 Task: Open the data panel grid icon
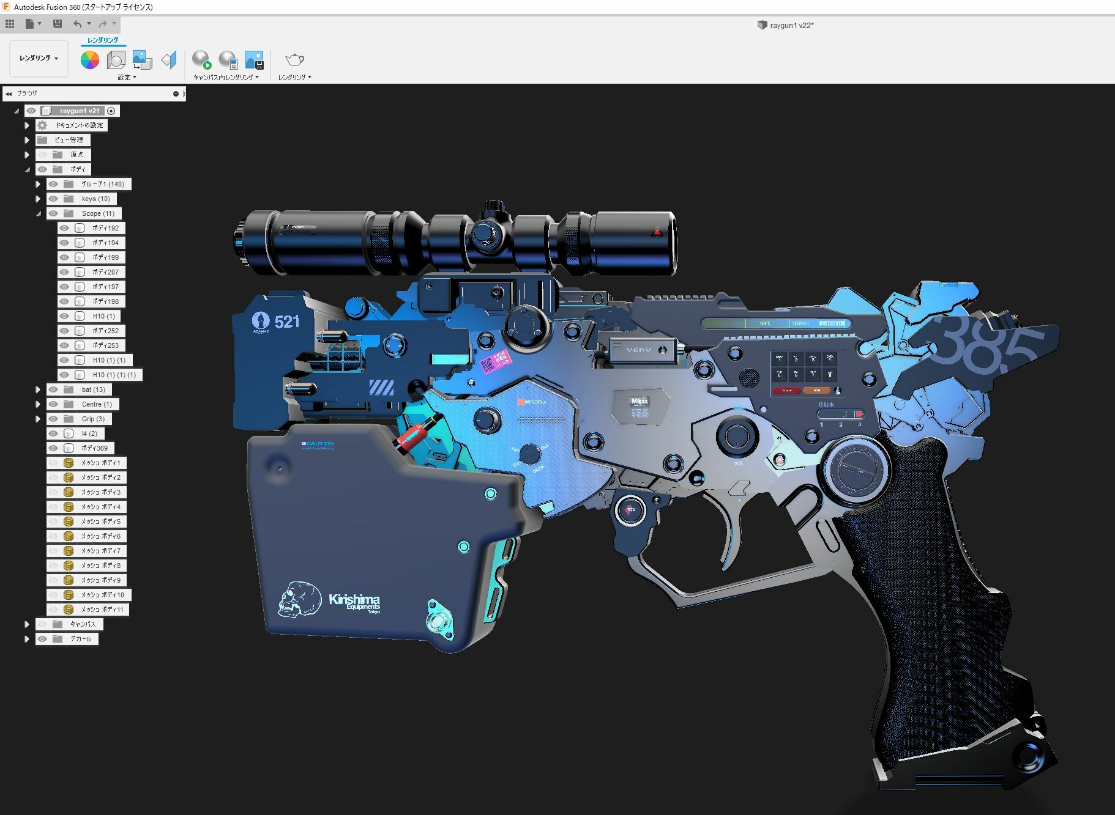[10, 24]
